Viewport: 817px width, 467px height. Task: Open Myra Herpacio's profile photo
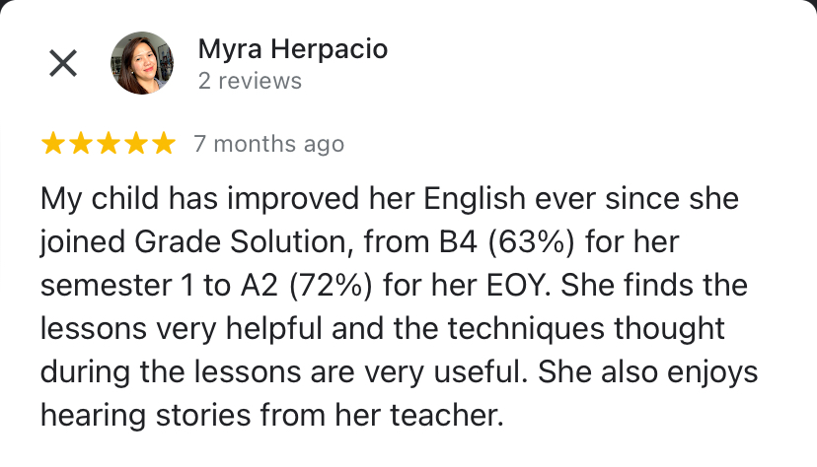[143, 63]
